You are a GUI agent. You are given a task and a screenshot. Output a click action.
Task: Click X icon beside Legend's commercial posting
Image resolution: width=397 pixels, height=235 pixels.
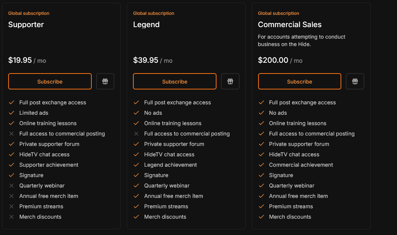pos(136,134)
